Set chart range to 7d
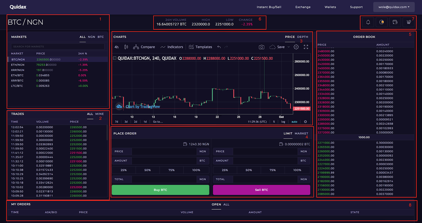Image resolution: width=422 pixels, height=223 pixels. [x=117, y=122]
